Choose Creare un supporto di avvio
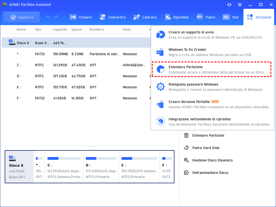Image resolution: width=276 pixels, height=207 pixels. [x=213, y=35]
